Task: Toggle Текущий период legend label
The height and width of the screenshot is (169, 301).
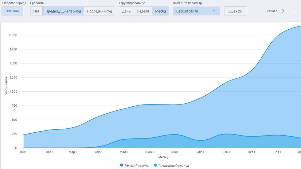Action: (136, 165)
